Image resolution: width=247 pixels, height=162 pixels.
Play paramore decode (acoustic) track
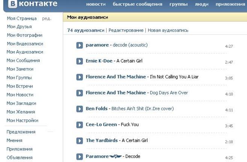80,45
